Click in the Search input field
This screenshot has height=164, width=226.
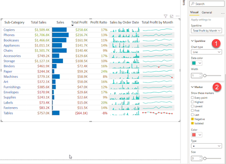[207, 4]
